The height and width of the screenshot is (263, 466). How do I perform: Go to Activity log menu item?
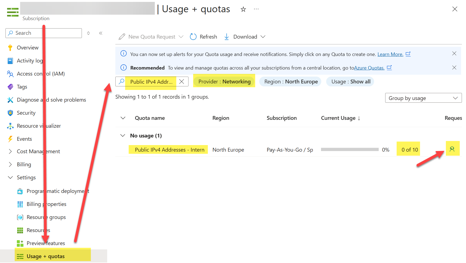30,61
